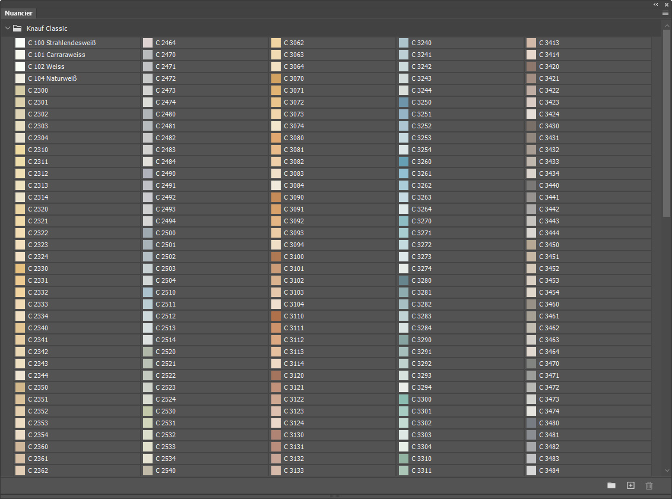Click the Knauf Classic folder icon

(17, 29)
